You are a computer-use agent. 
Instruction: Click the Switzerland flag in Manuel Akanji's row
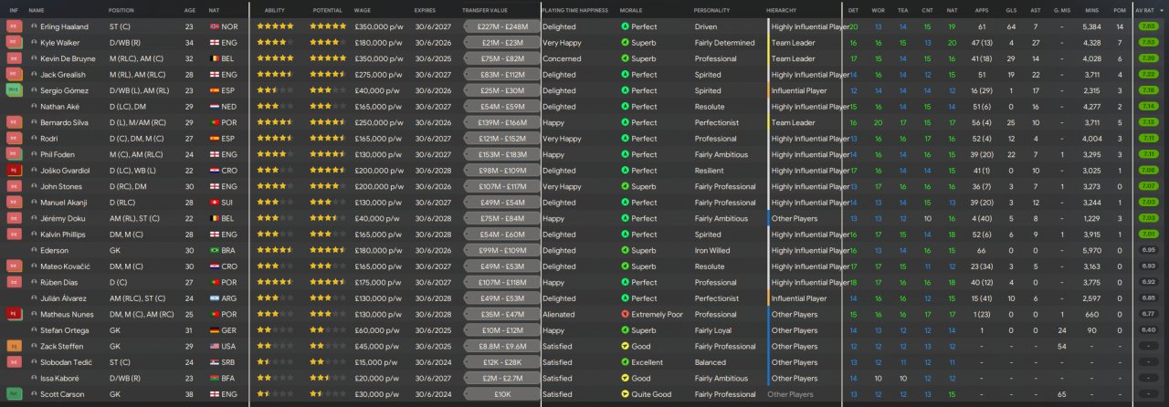tap(215, 203)
